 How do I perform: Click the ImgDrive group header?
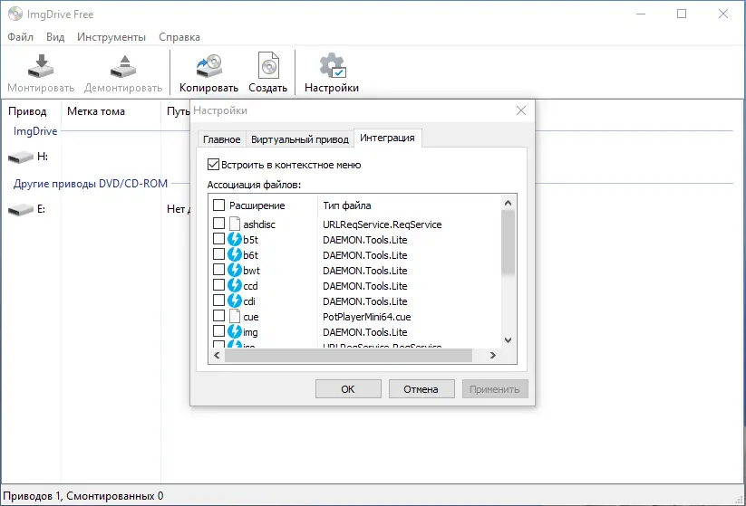[35, 131]
